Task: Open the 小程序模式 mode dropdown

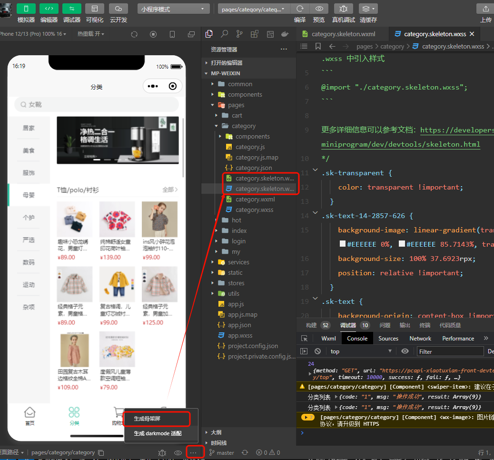Action: tap(173, 9)
